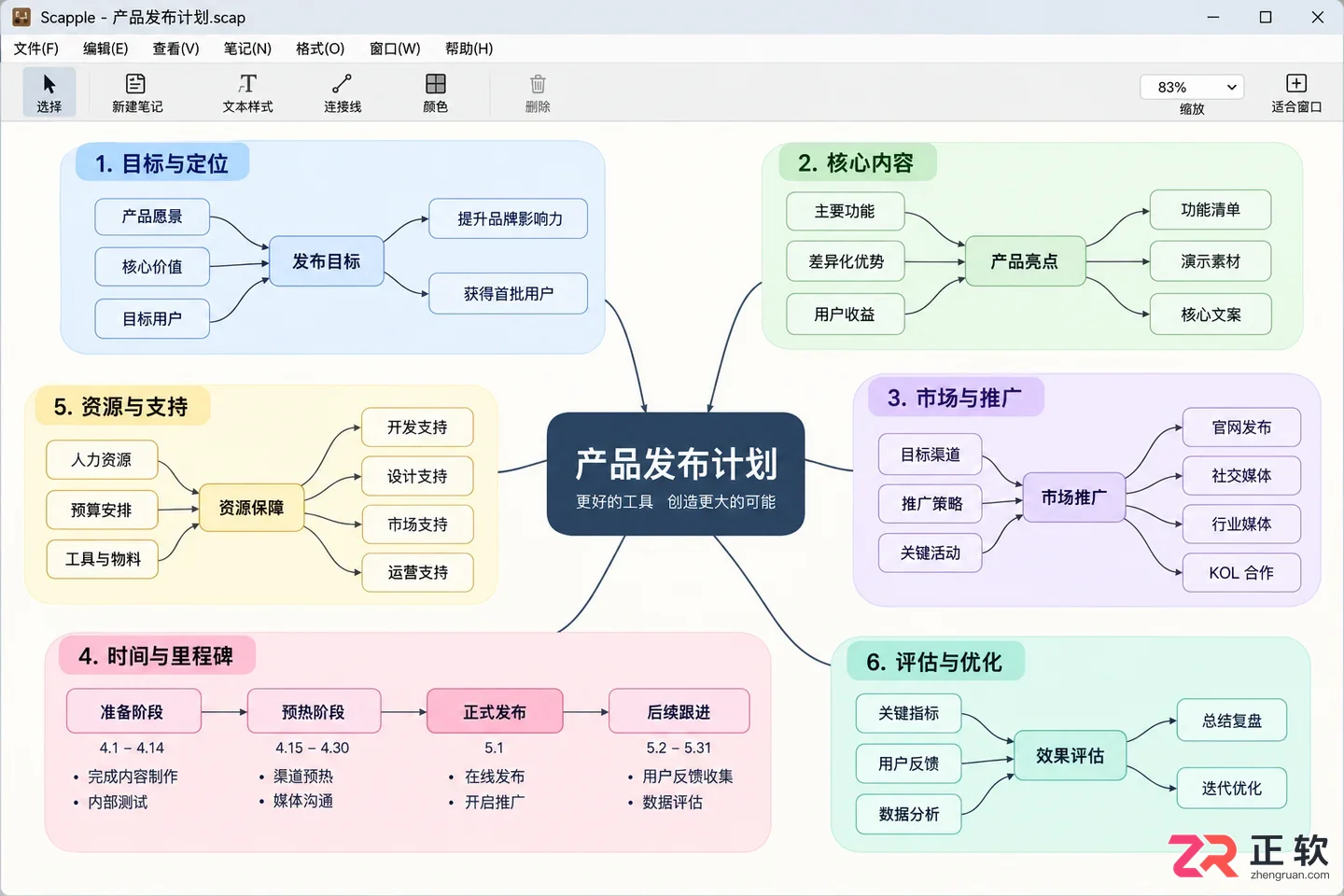Expand the 83% zoom dropdown
This screenshot has height=896, width=1344.
tap(1192, 87)
